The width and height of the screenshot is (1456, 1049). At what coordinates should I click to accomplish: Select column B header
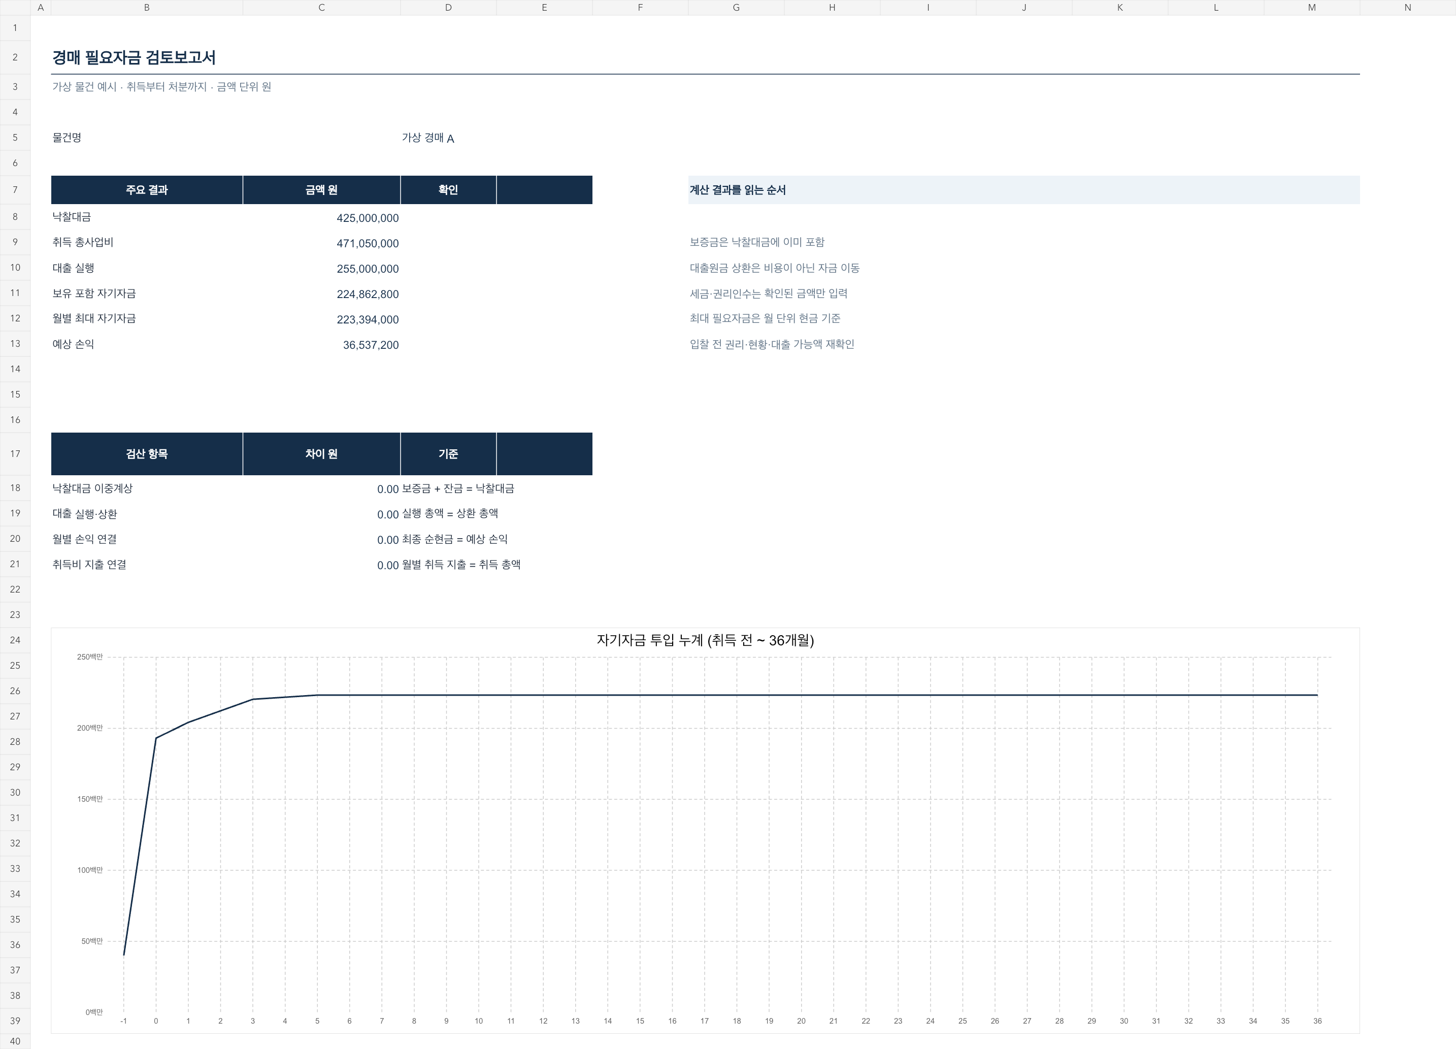tap(146, 8)
